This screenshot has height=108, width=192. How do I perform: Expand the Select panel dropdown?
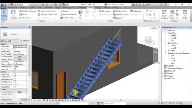tap(4, 21)
